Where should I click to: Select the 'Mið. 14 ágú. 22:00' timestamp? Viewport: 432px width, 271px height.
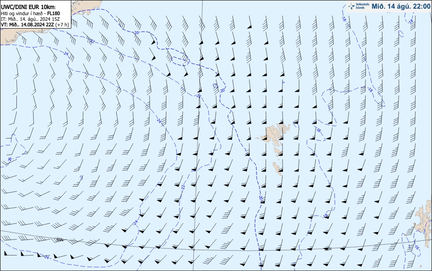coord(400,6)
